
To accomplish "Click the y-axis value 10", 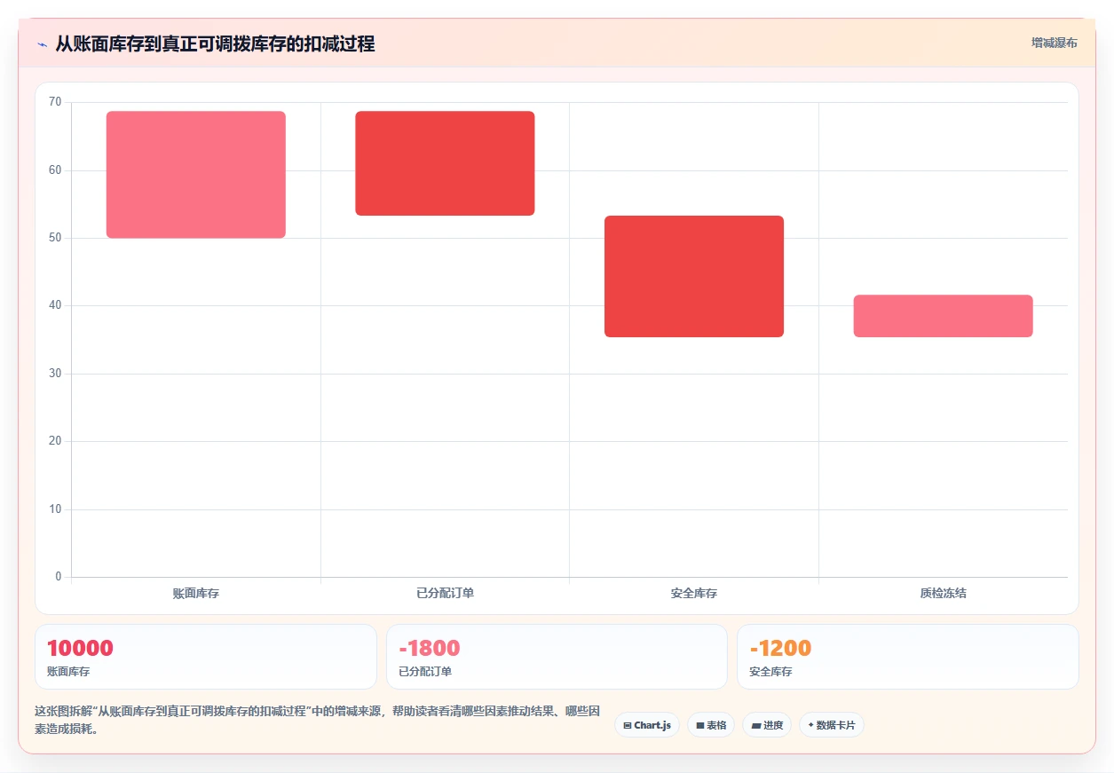I will (55, 509).
